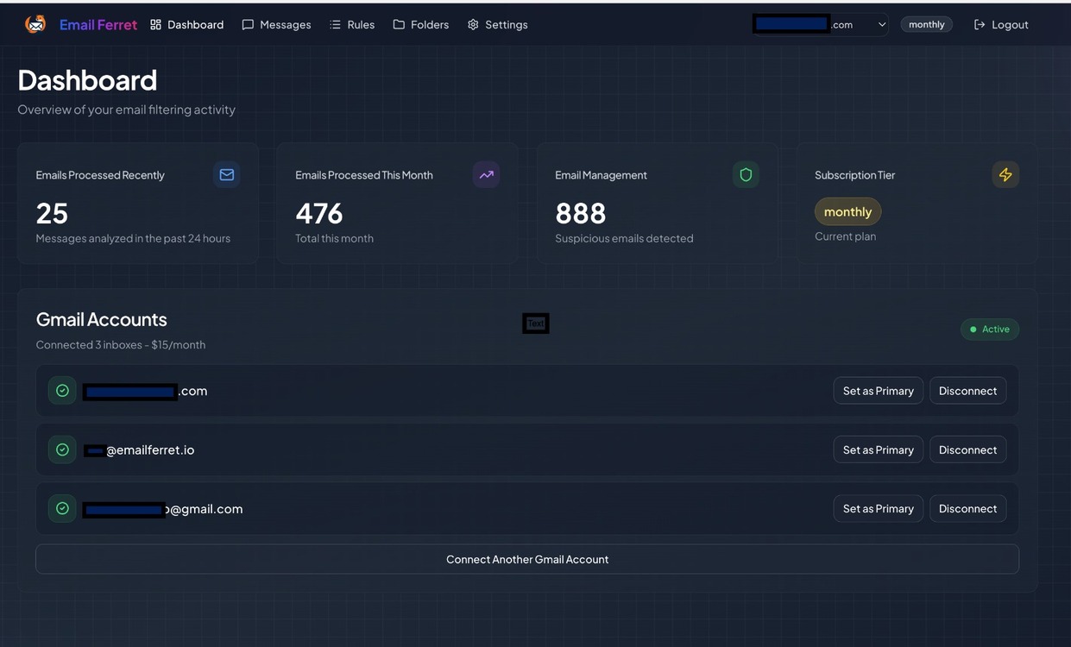Set the emailferret.io account as primary
The height and width of the screenshot is (647, 1071).
tap(878, 449)
